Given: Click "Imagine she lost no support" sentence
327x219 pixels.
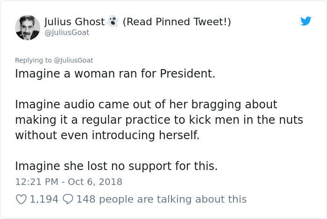Looking at the screenshot, I should point(116,166).
